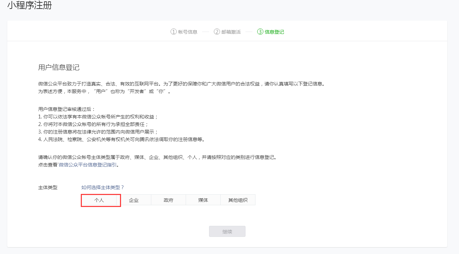Click the green step 3 信息登记 circle icon

tap(260, 31)
